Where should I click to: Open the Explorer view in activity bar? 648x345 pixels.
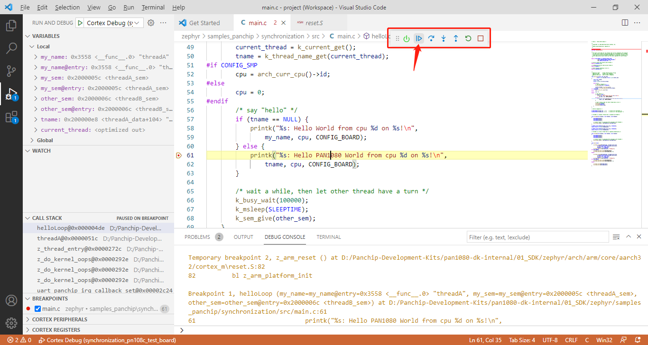(x=11, y=25)
